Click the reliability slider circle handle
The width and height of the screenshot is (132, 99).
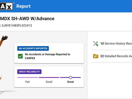[x=70, y=77]
